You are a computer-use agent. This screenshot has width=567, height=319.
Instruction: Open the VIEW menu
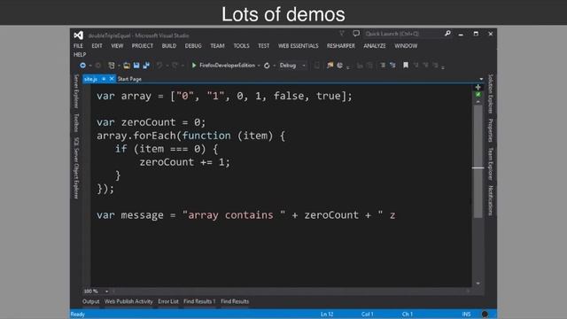[x=117, y=46]
